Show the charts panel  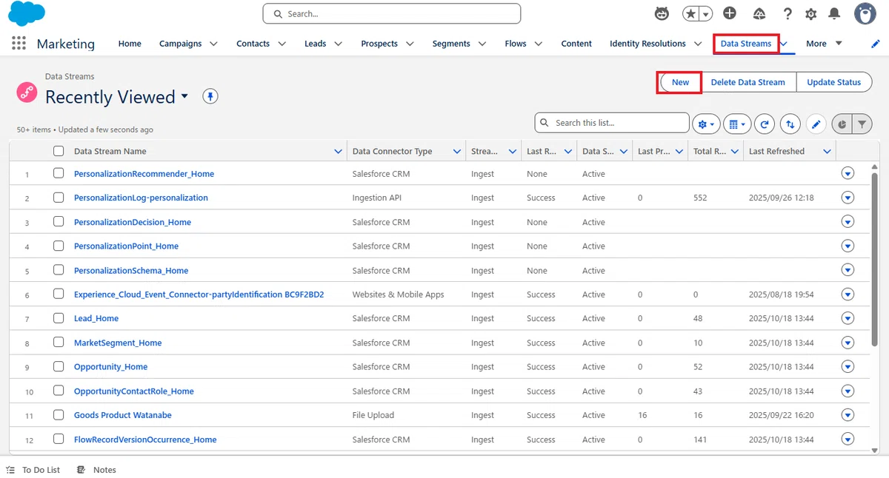point(842,124)
